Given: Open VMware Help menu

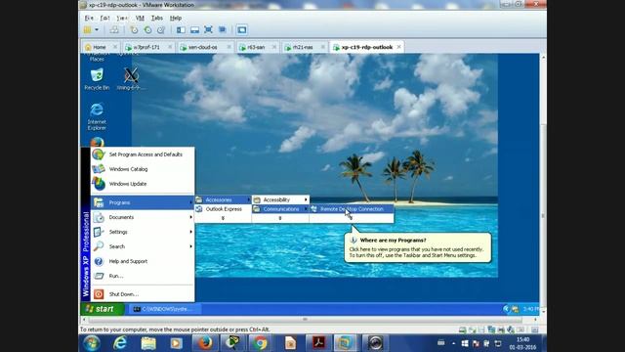Looking at the screenshot, I should [x=176, y=18].
